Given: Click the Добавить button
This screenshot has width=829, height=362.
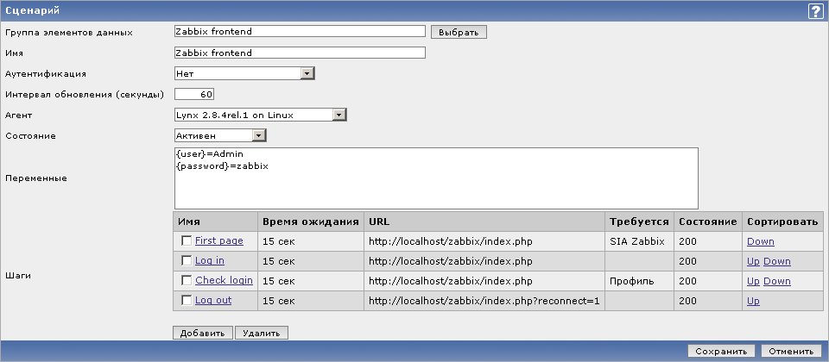Looking at the screenshot, I should (203, 333).
